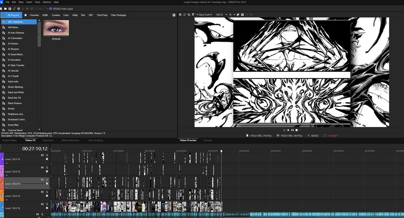Screen dimensions: 404x218
Task: Click the preview Overlays grid icon
Action: pyautogui.click(x=230, y=15)
